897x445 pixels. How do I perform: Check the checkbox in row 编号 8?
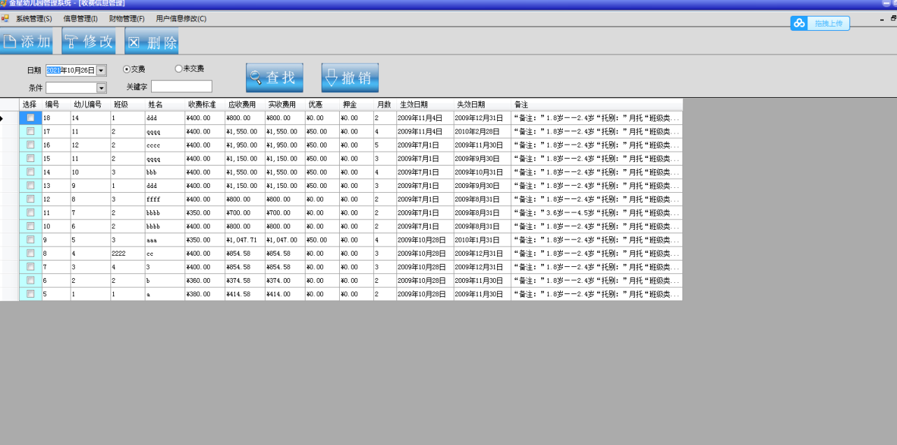pos(30,254)
